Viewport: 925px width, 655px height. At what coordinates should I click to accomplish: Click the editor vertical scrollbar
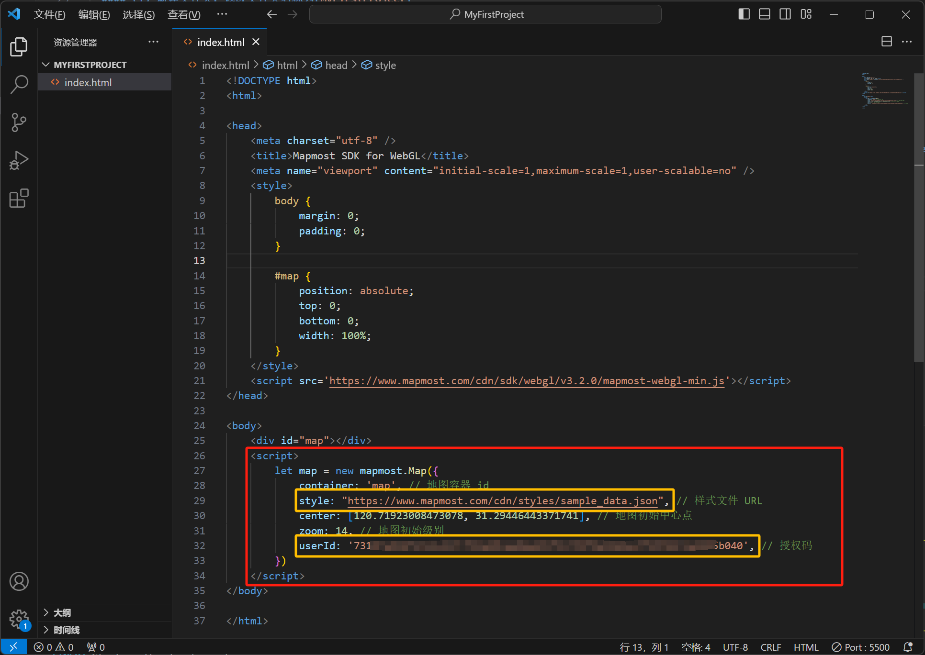pyautogui.click(x=919, y=218)
